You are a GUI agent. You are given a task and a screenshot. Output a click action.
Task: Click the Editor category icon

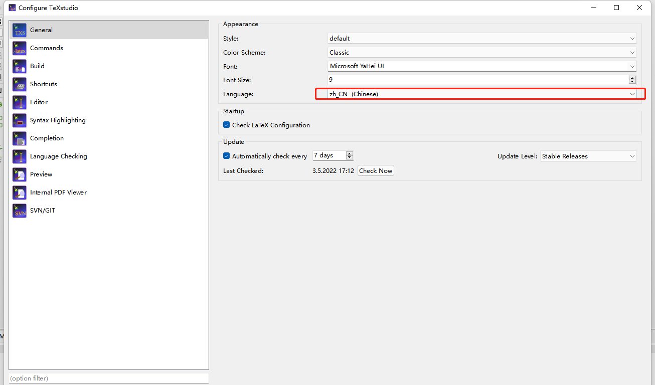point(20,102)
